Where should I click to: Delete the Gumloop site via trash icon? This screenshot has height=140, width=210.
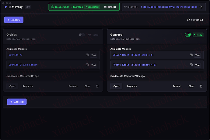[201, 86]
